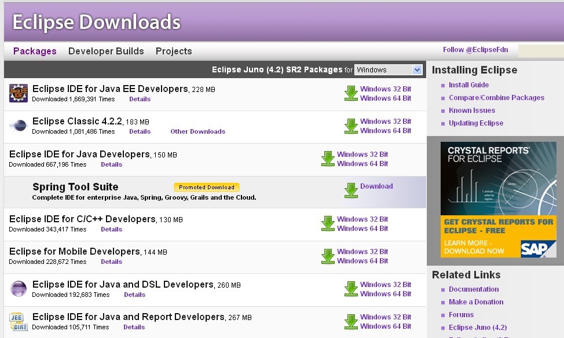This screenshot has height=338, width=564.
Task: Click the Java and DSL Developers icon
Action: click(19, 289)
